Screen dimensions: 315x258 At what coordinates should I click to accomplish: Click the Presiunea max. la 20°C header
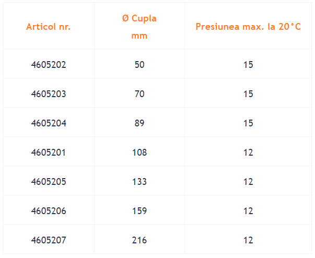click(248, 27)
